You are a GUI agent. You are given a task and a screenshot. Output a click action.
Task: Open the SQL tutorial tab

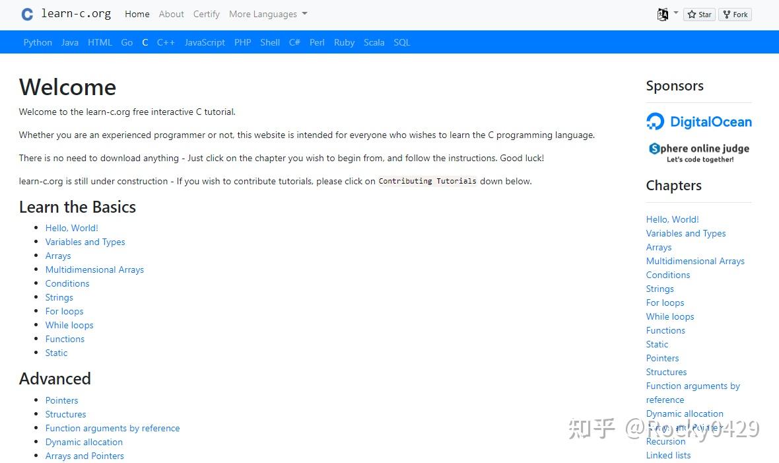pyautogui.click(x=401, y=42)
